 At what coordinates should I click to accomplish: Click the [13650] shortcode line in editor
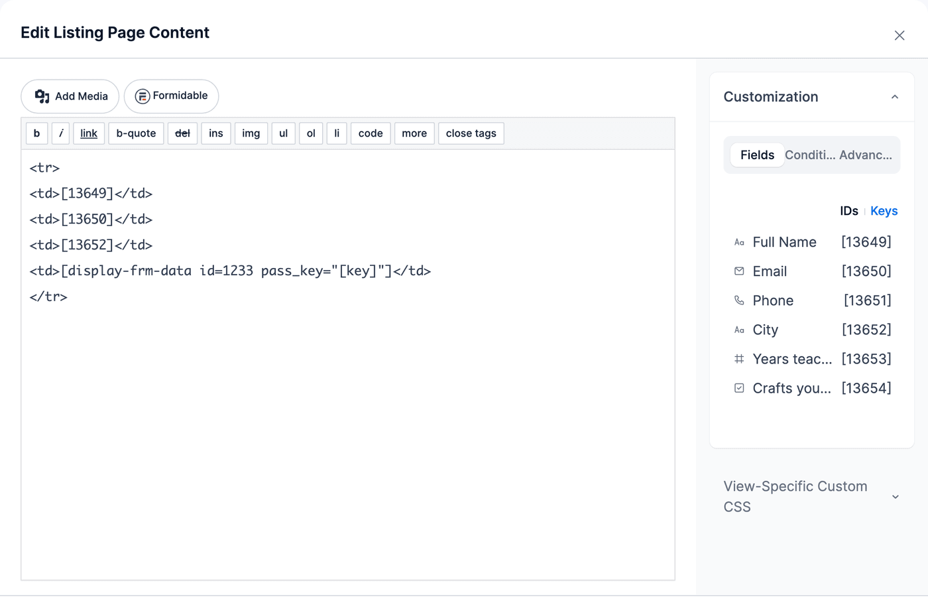click(x=91, y=219)
